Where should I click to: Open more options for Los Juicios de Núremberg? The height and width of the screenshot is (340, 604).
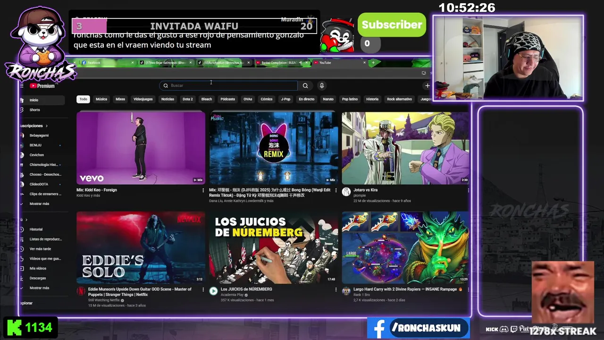[336, 289]
